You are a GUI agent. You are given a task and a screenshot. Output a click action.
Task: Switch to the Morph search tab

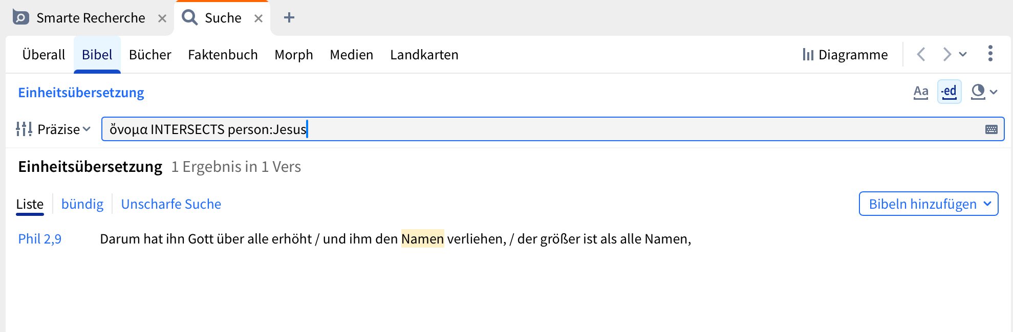(x=293, y=55)
